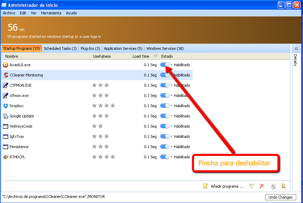Turn off the HotKeysCmds toggle
The width and height of the screenshot is (303, 203).
[x=165, y=126]
